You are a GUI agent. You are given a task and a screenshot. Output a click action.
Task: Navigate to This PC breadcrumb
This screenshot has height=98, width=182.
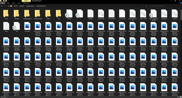(16, 6)
